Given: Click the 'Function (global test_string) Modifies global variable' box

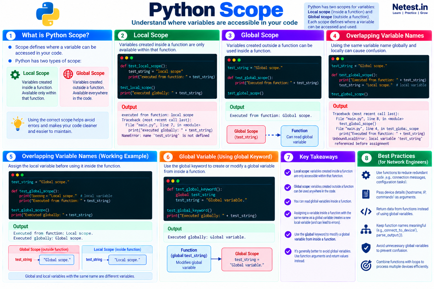Looking at the screenshot, I should [189, 259].
